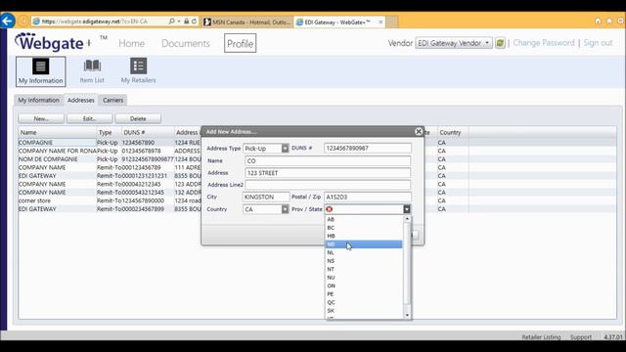The width and height of the screenshot is (626, 352).
Task: Click the Webgate logo
Action: (53, 42)
